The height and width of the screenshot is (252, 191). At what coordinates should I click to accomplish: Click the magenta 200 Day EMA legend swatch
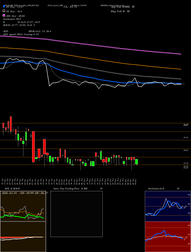(x=4, y=15)
